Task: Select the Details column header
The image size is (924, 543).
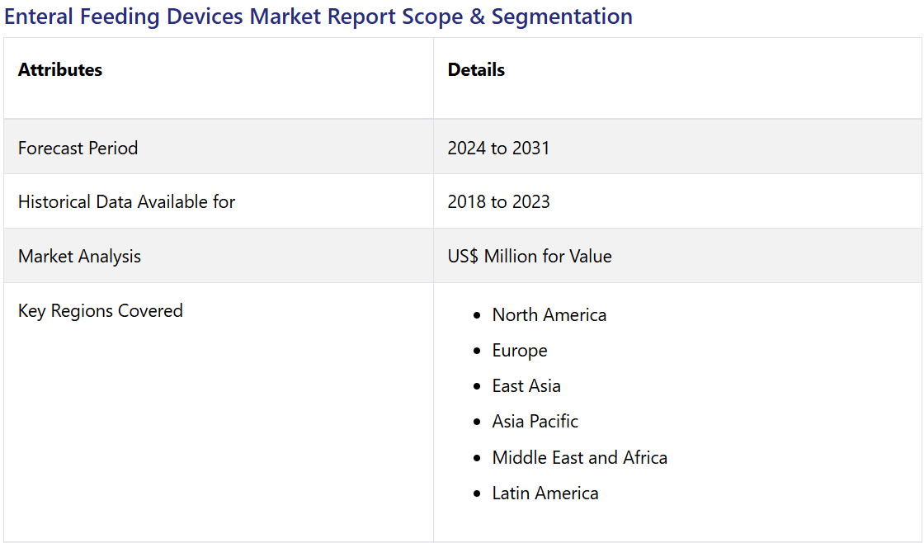Action: click(476, 70)
